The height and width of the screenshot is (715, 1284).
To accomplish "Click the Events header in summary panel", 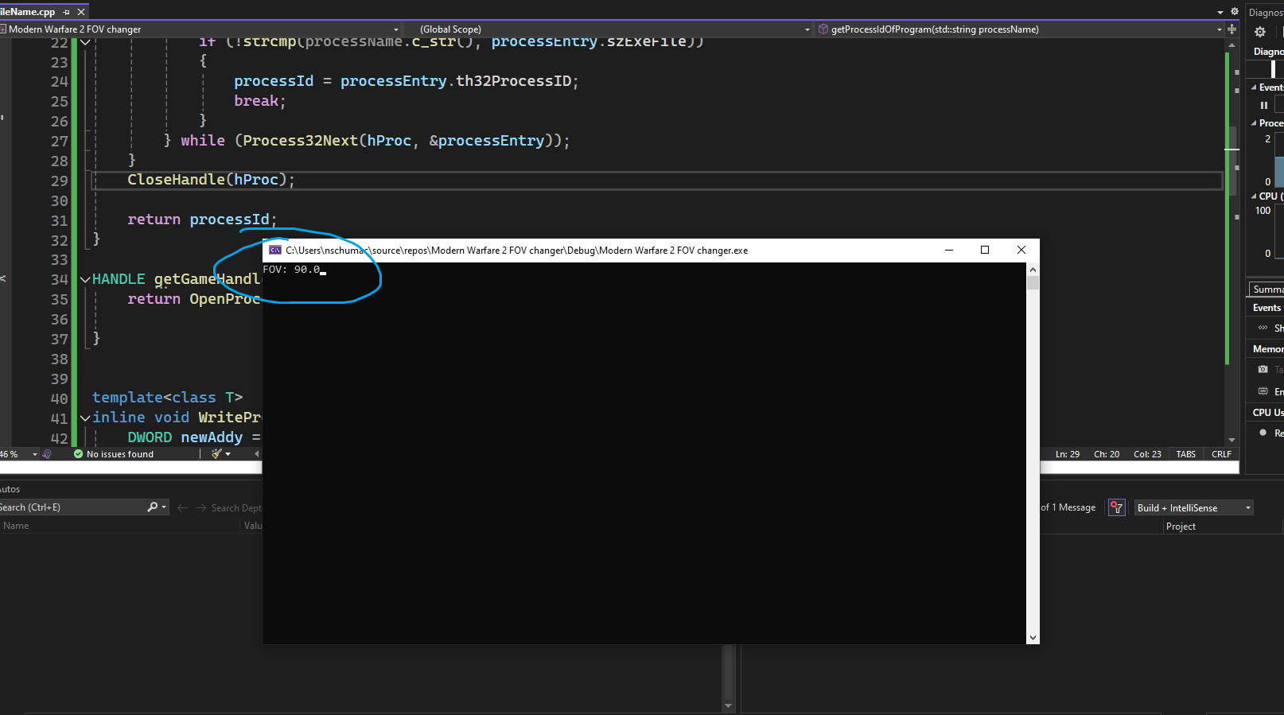I will [x=1266, y=308].
